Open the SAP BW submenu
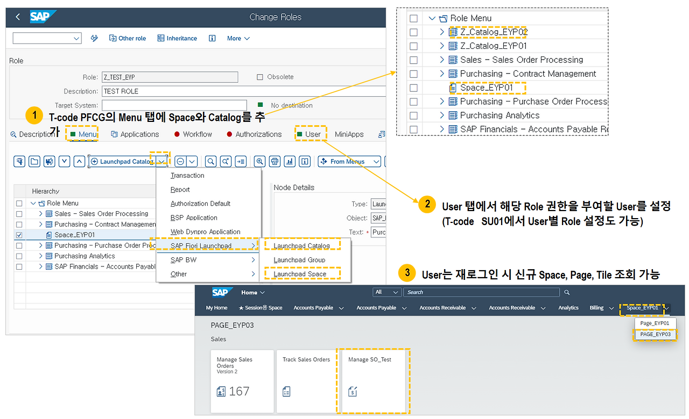 coord(209,260)
